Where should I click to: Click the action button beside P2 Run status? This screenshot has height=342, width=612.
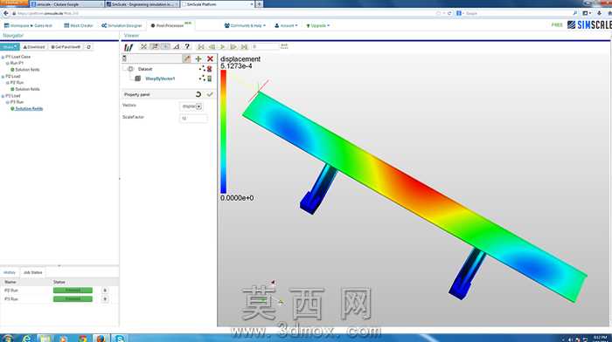(105, 291)
